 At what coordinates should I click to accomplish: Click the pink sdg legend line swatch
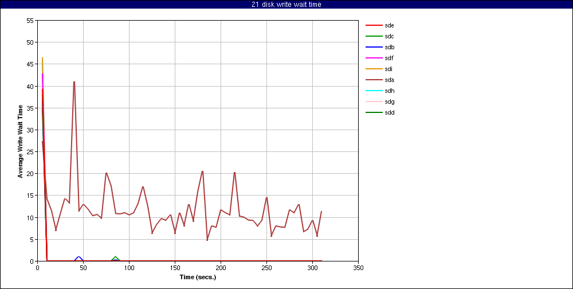(374, 101)
